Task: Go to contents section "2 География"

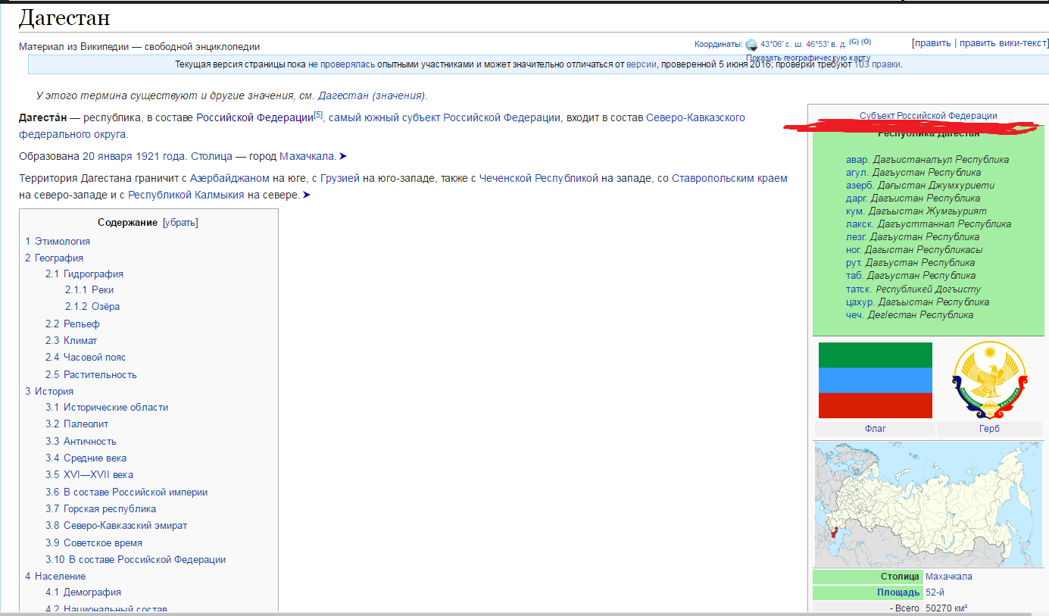Action: point(54,258)
